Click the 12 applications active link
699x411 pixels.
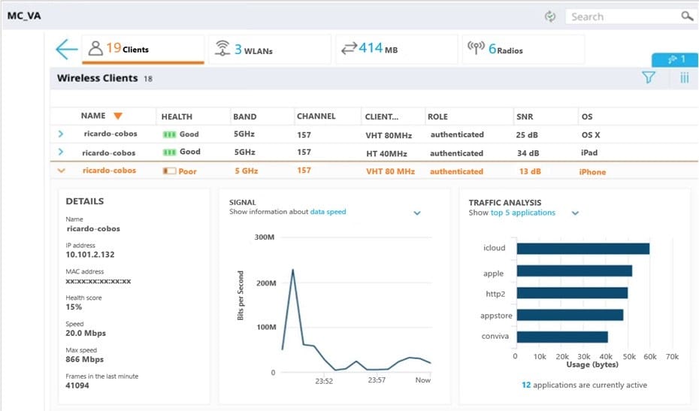pos(584,385)
